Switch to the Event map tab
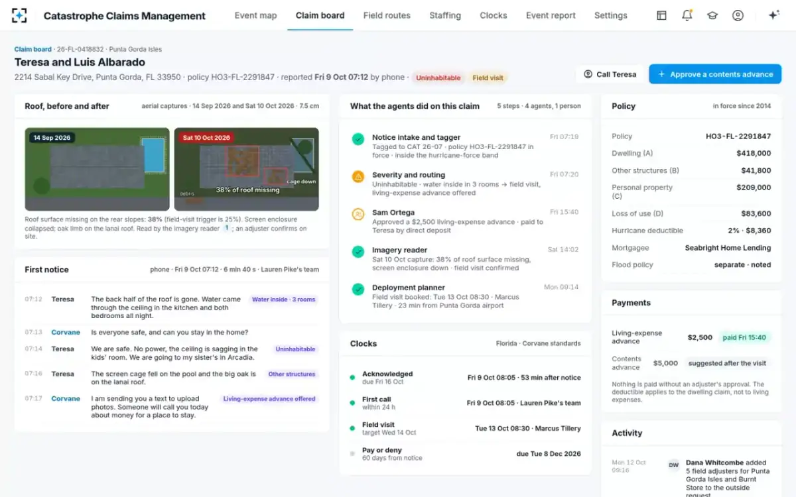The width and height of the screenshot is (796, 497). coord(255,15)
